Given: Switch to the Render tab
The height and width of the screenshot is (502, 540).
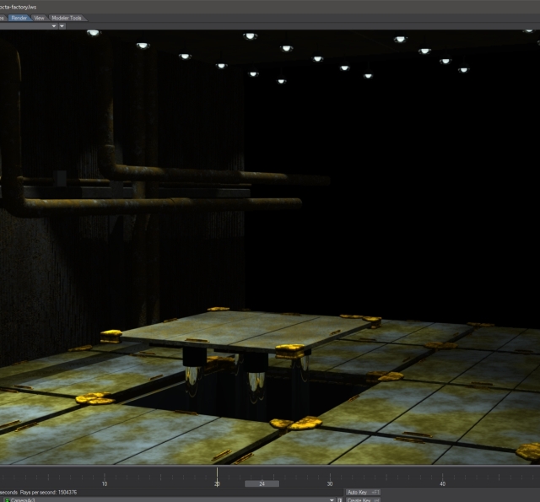Looking at the screenshot, I should click(x=19, y=17).
